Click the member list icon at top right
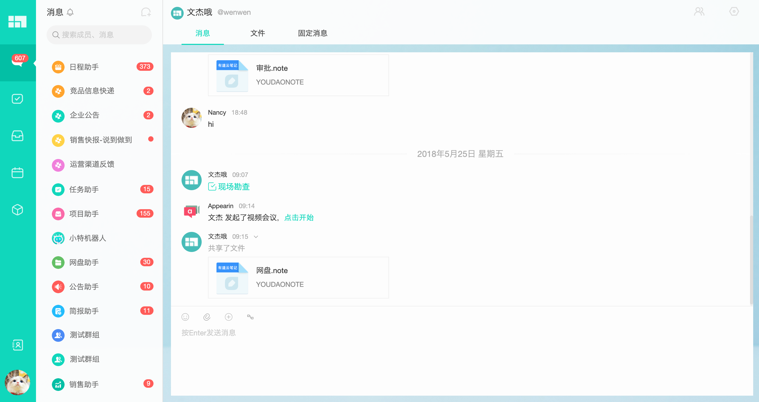The width and height of the screenshot is (759, 402). (x=699, y=12)
